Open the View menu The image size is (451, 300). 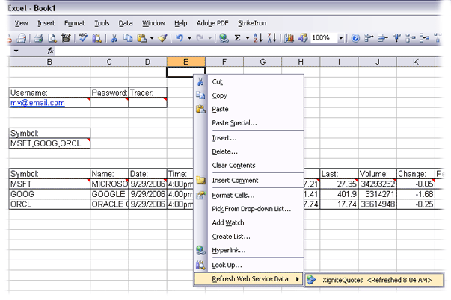click(22, 23)
